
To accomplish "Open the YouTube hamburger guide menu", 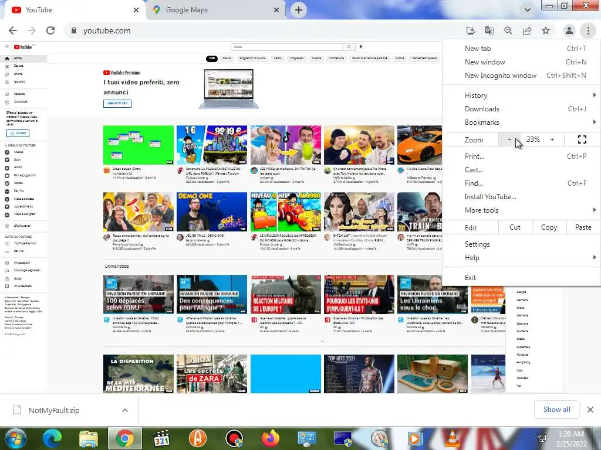I will tap(7, 47).
